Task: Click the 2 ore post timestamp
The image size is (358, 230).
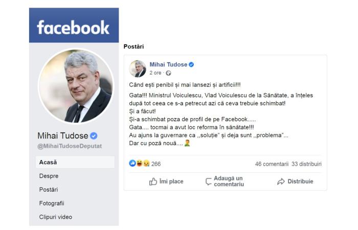Action: point(155,73)
